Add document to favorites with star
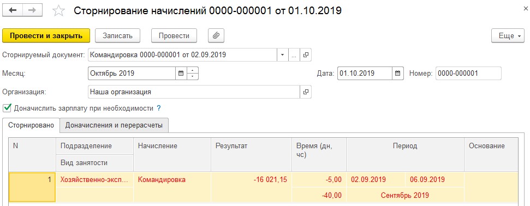 pyautogui.click(x=59, y=11)
